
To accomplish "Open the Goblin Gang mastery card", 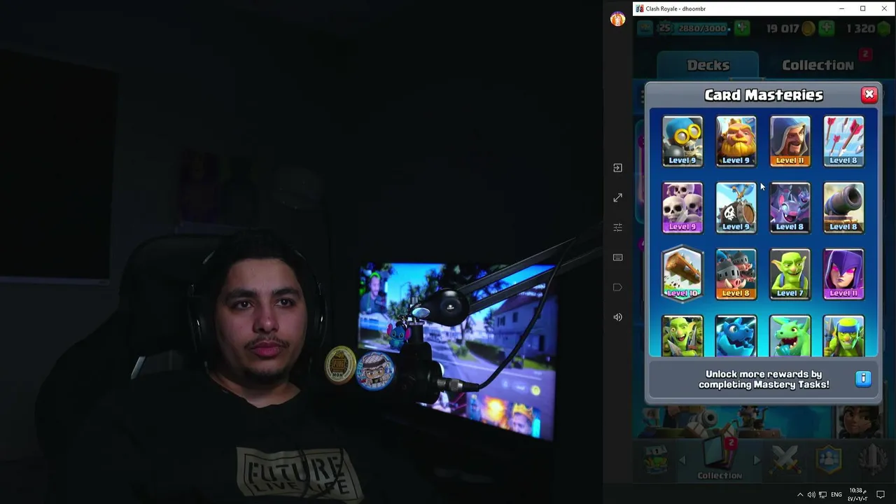I will click(682, 336).
